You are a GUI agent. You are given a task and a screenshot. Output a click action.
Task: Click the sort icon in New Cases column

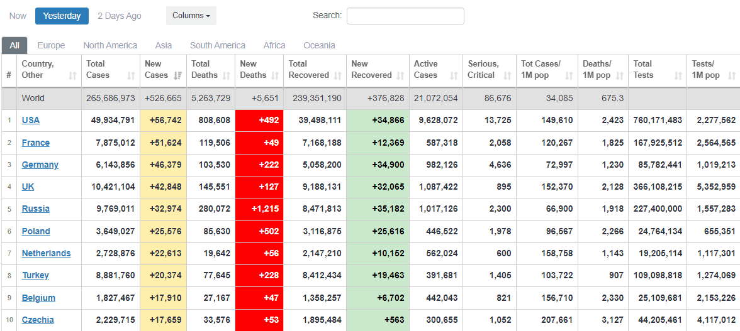[x=177, y=75]
